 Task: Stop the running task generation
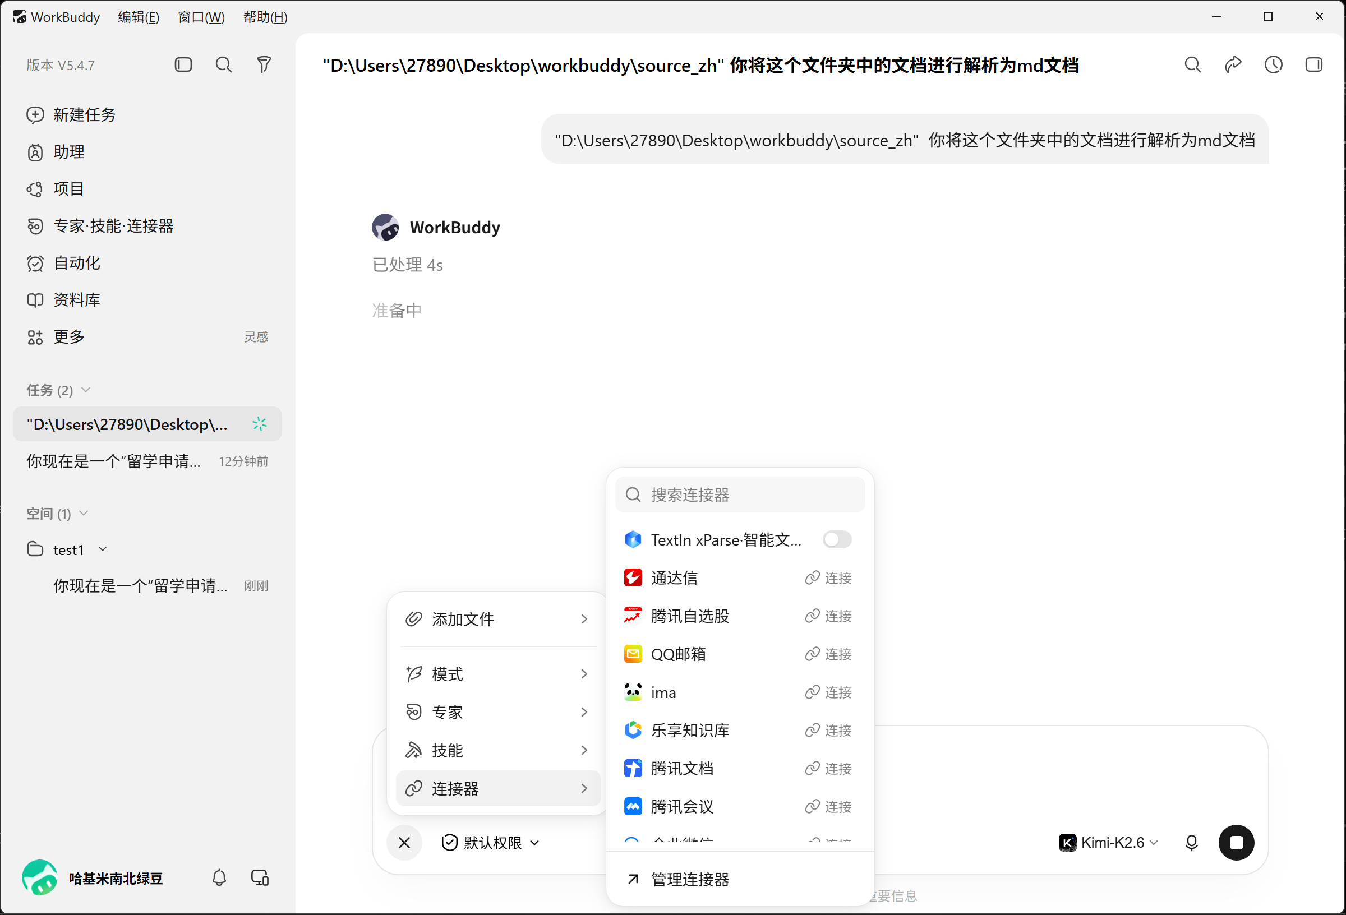(1236, 843)
